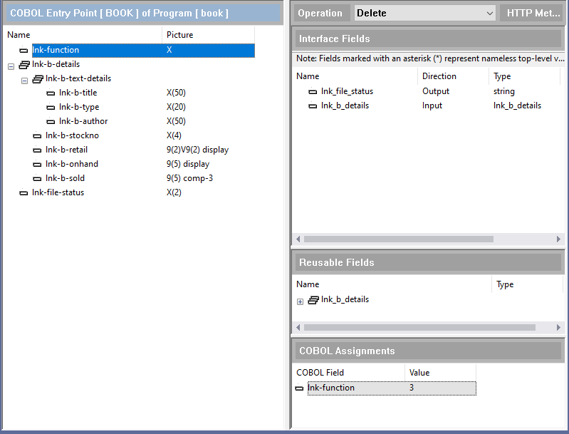Click right arrow of Reusable Fields scrollbar
The width and height of the screenshot is (569, 434).
pos(558,327)
